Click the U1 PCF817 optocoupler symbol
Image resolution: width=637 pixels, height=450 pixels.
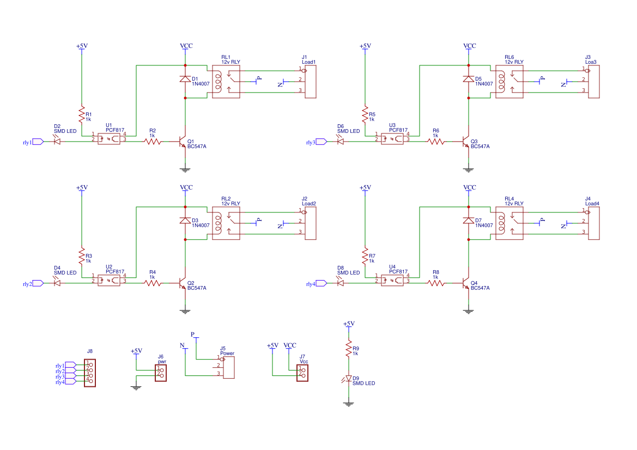(x=109, y=139)
